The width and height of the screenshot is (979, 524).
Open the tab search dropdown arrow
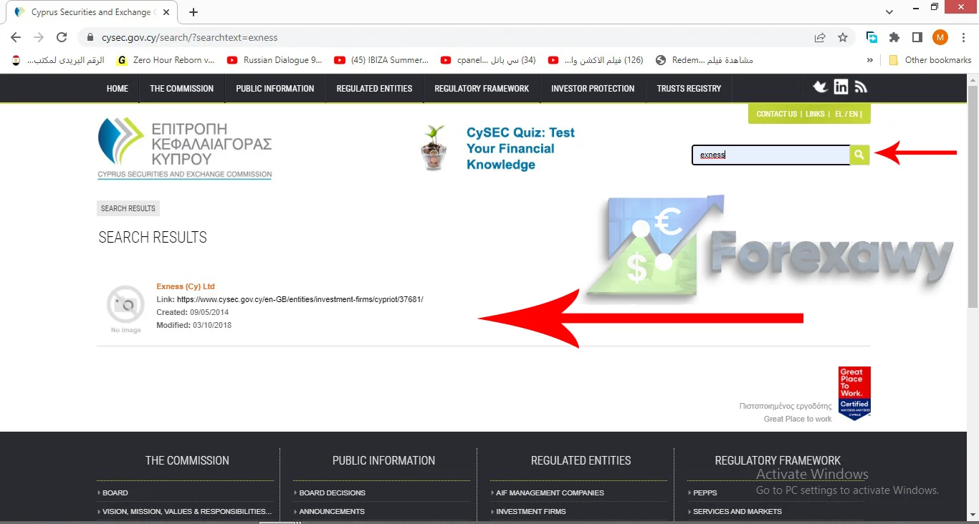[x=889, y=12]
